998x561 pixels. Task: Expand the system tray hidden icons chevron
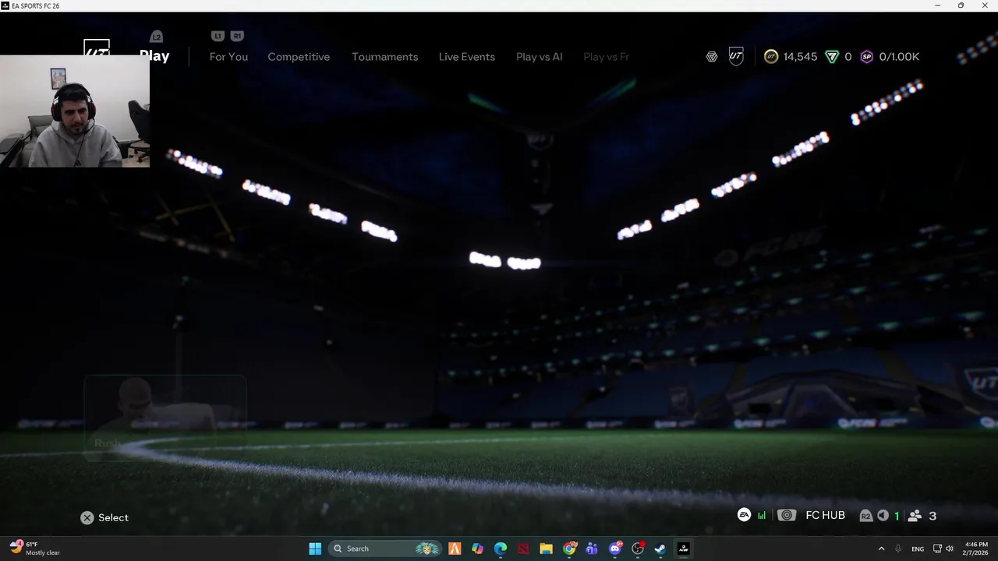[881, 549]
